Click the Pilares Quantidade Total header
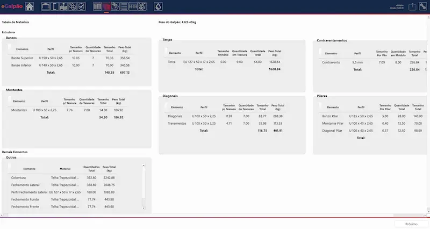Image resolution: width=430 pixels, height=229 pixels. coord(402,107)
